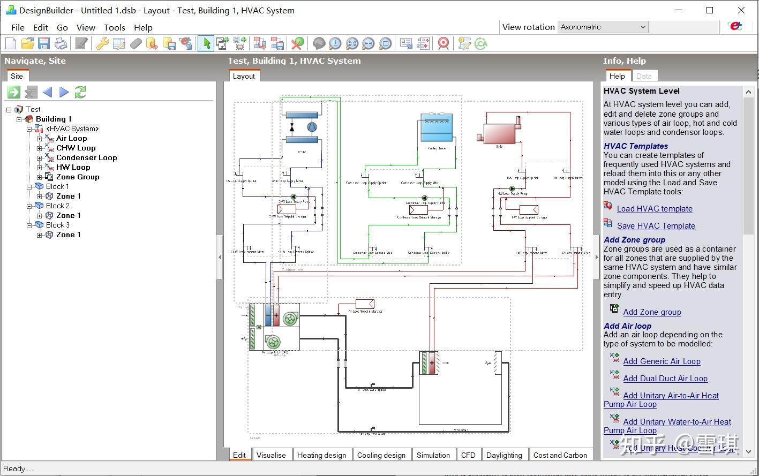
Task: Select the green arrow pointer tool
Action: [x=206, y=43]
